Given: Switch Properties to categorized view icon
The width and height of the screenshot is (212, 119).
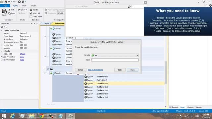Looking at the screenshot, I should click(x=2, y=27).
